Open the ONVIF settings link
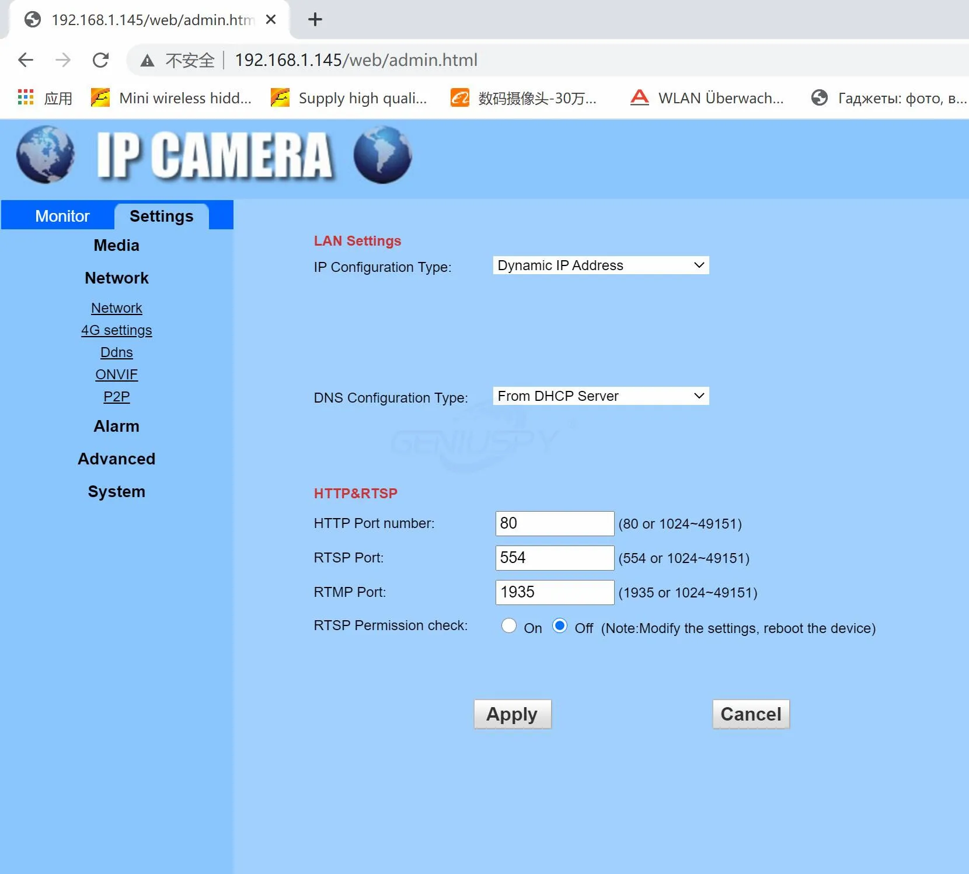This screenshot has height=874, width=969. 117,375
